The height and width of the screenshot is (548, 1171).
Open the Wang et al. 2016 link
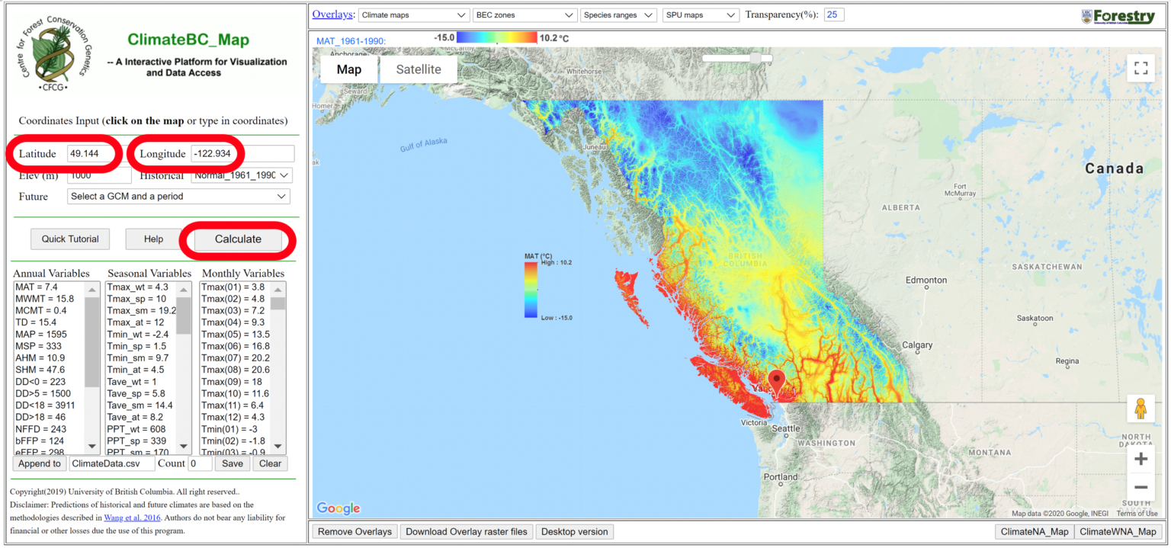133,517
